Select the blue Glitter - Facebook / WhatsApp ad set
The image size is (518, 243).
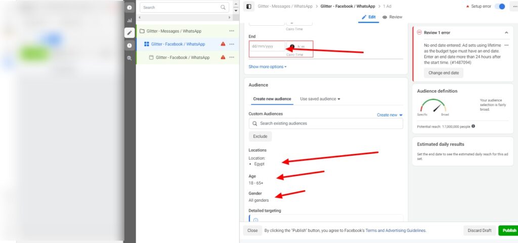tap(187, 44)
